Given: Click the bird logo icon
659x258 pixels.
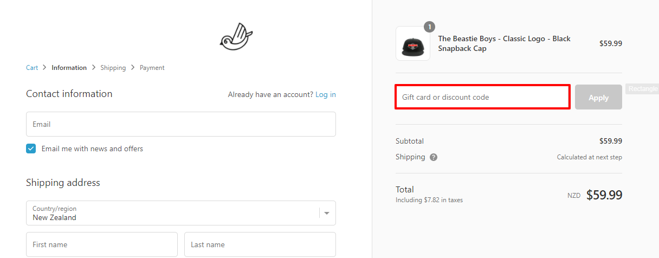Looking at the screenshot, I should click(236, 37).
